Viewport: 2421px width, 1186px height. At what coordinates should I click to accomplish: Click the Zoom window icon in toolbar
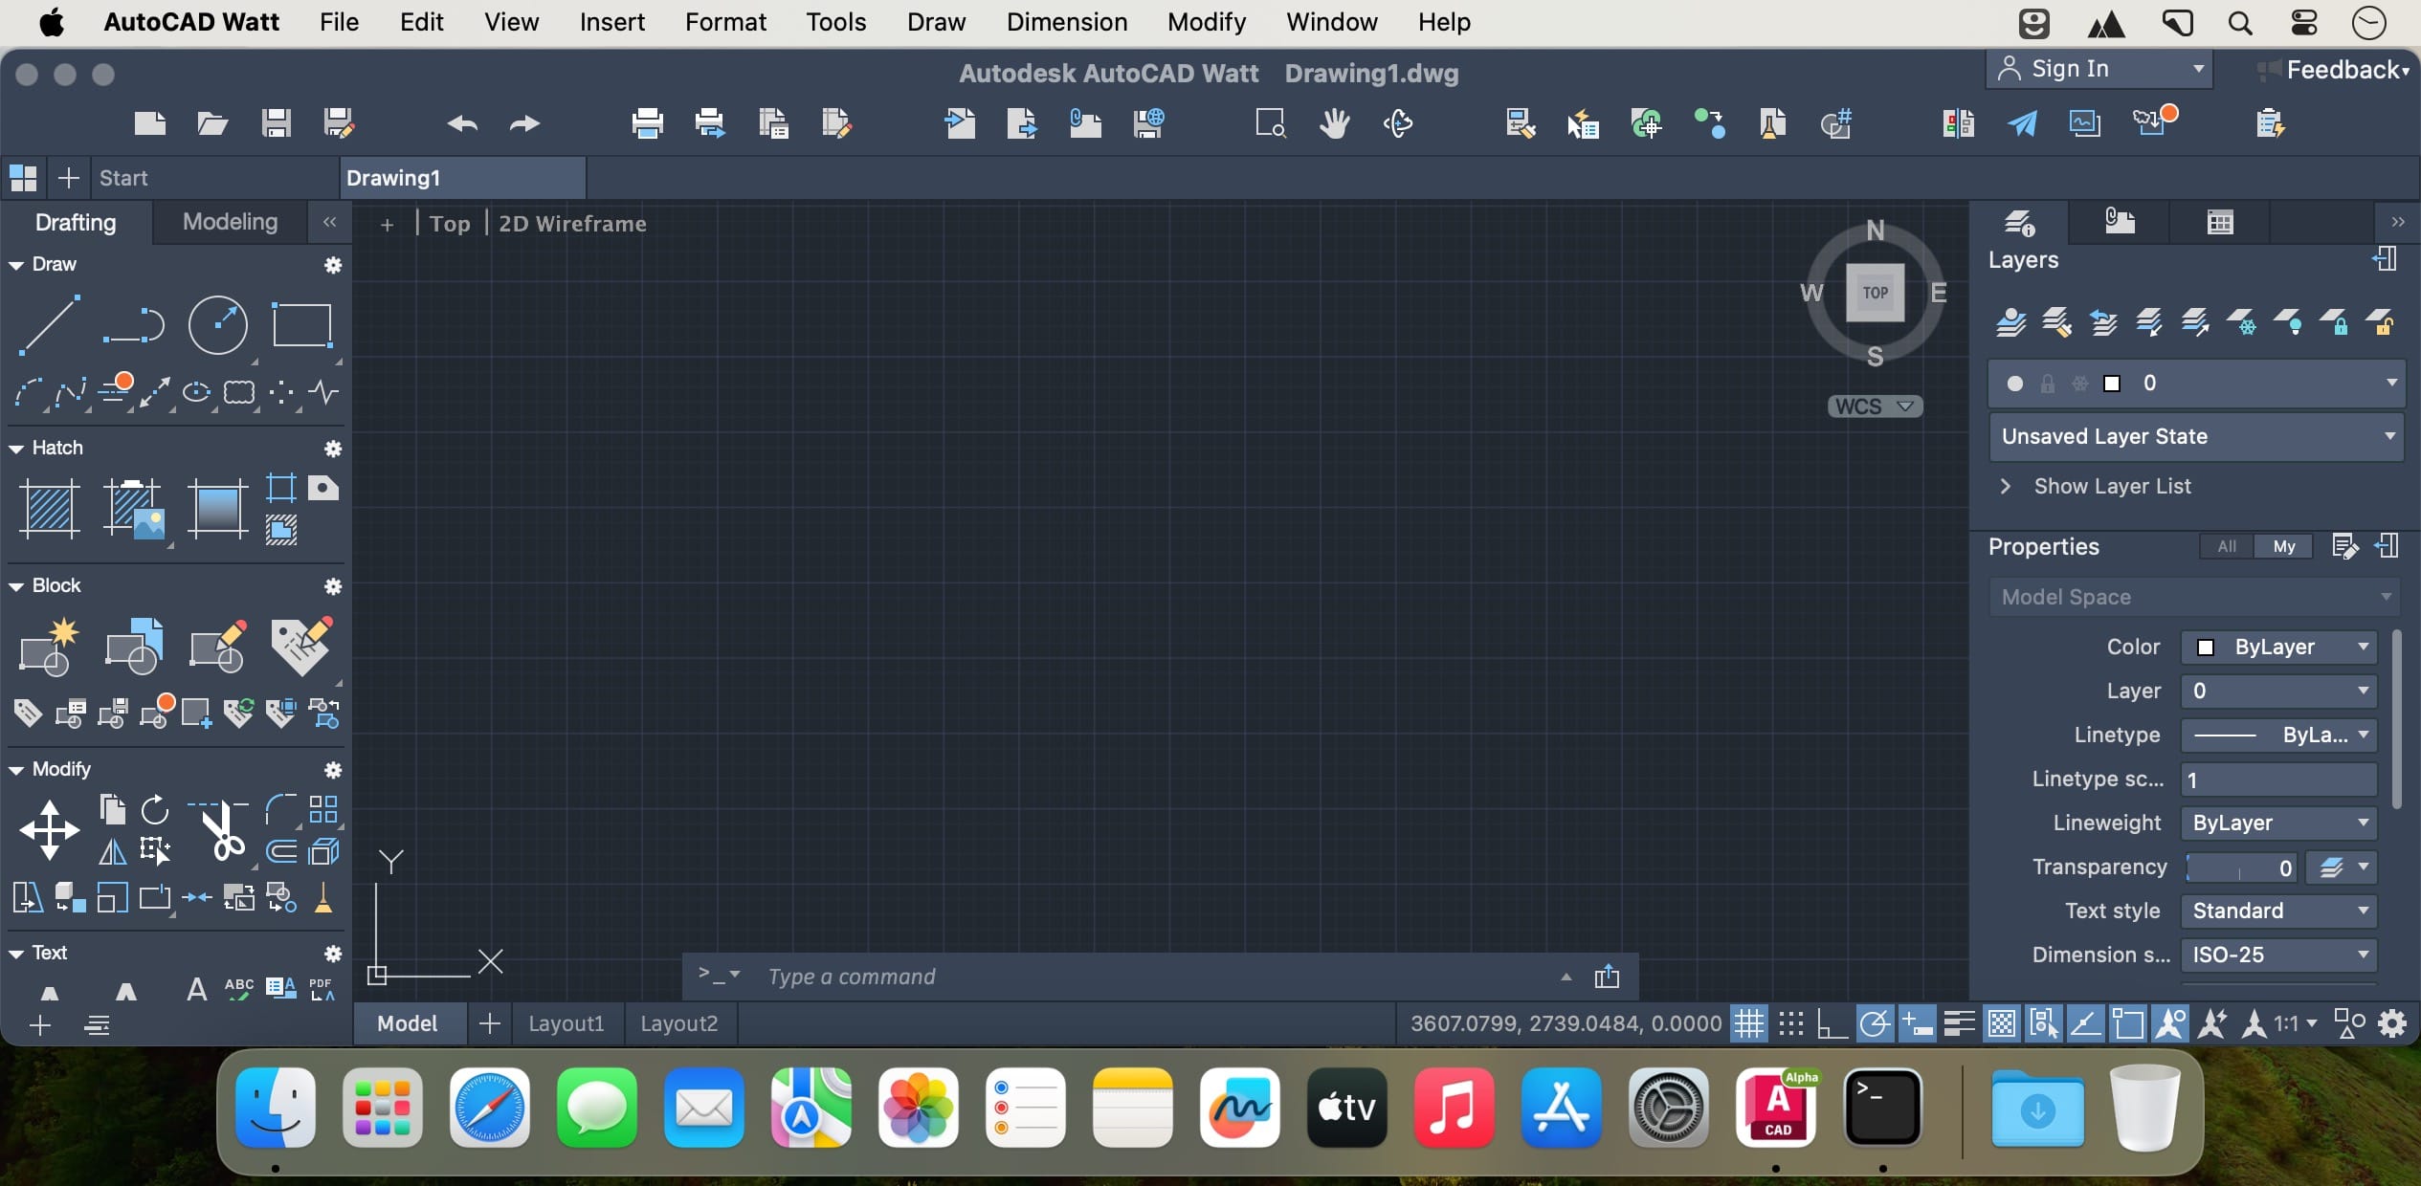1271,123
